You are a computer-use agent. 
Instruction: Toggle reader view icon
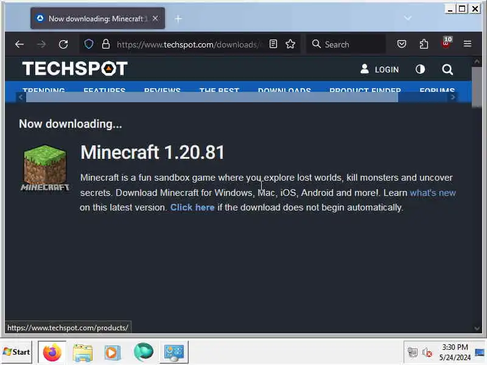click(273, 44)
